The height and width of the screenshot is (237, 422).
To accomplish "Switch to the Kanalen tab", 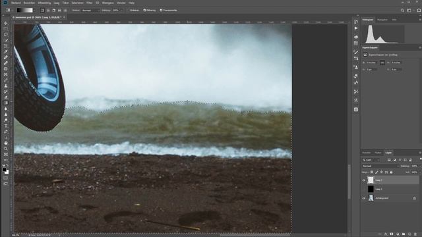I will click(367, 153).
